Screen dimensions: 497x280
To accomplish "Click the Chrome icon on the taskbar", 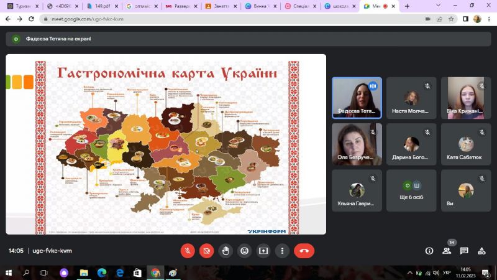I will 155,273.
